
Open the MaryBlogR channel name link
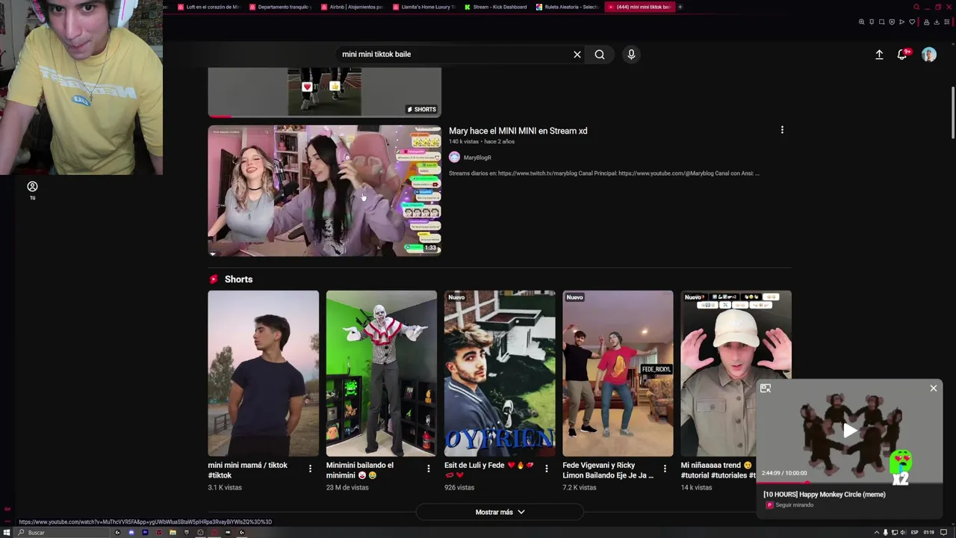pos(477,158)
